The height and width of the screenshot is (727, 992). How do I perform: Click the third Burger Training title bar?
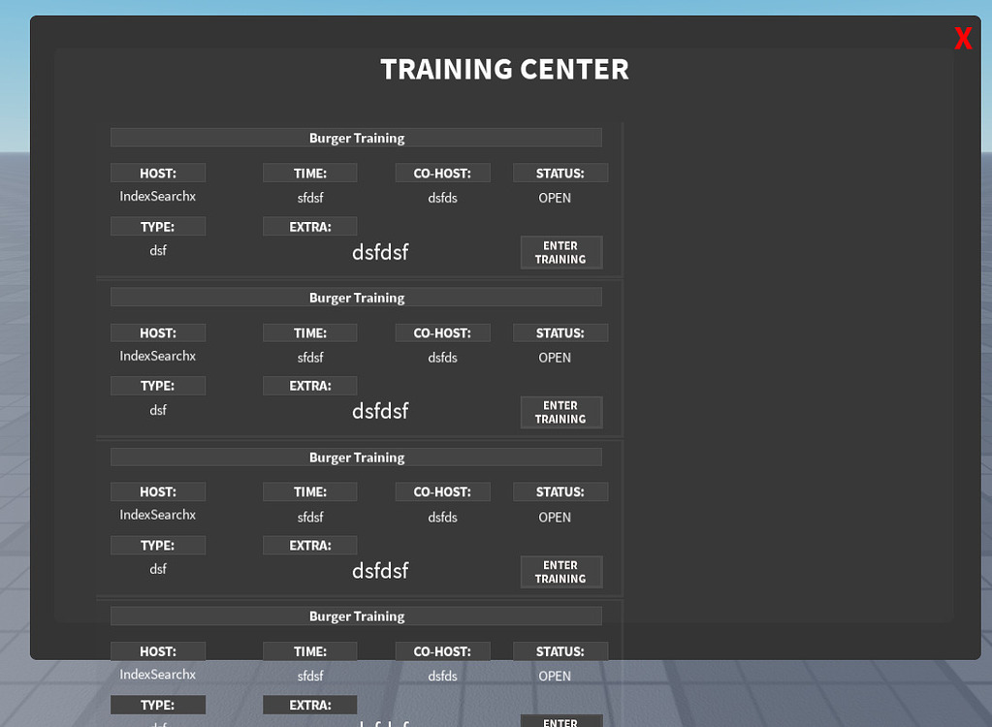(x=357, y=457)
